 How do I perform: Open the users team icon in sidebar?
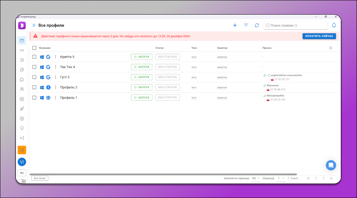22,89
